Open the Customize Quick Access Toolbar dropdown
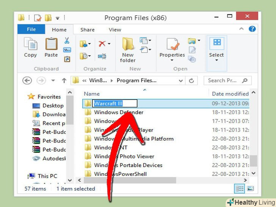 pos(58,18)
